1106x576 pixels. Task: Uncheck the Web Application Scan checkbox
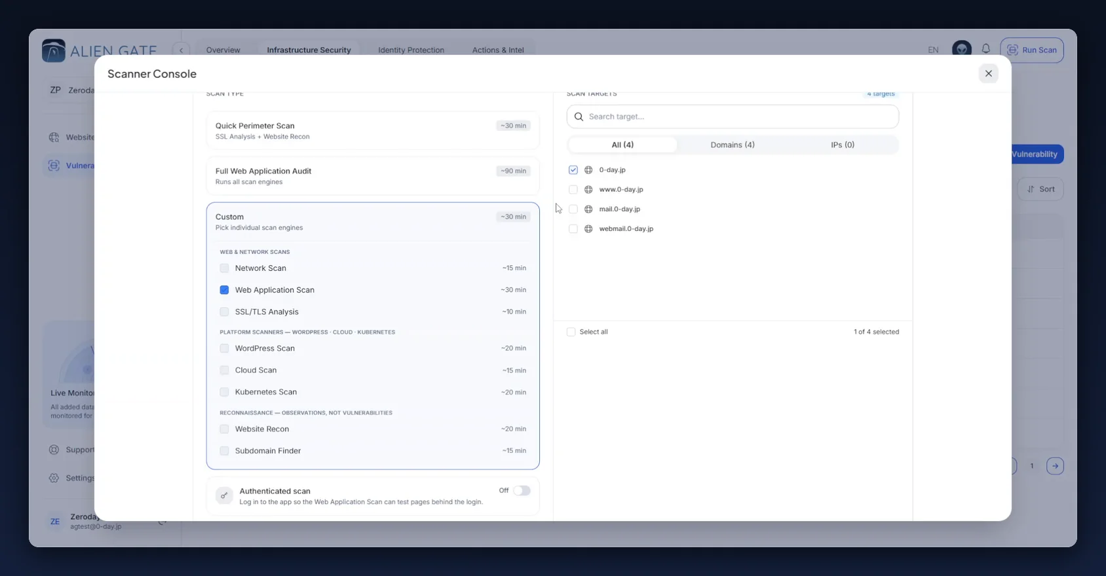tap(224, 290)
